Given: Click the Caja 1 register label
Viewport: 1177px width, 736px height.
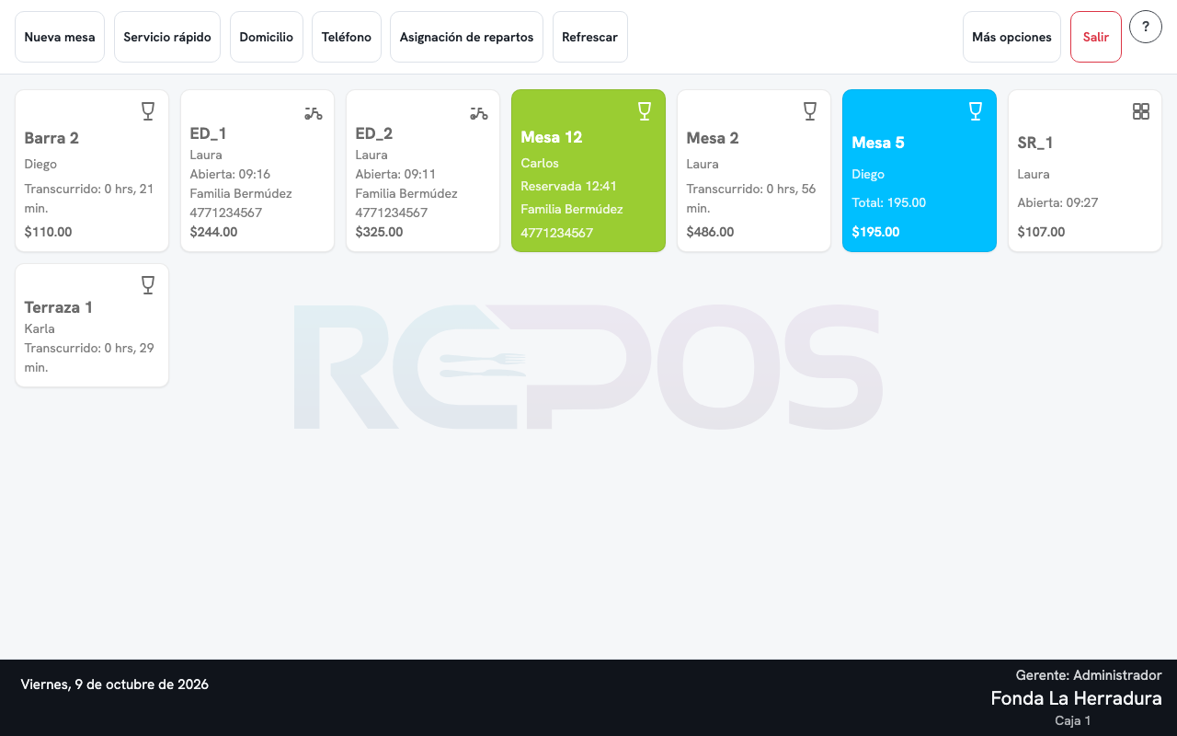Looking at the screenshot, I should 1072,721.
